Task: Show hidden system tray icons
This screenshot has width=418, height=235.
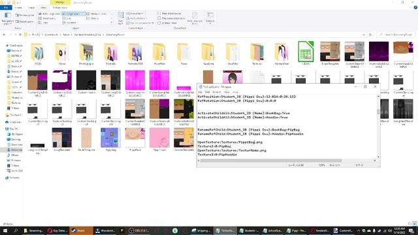Action: [x=359, y=230]
